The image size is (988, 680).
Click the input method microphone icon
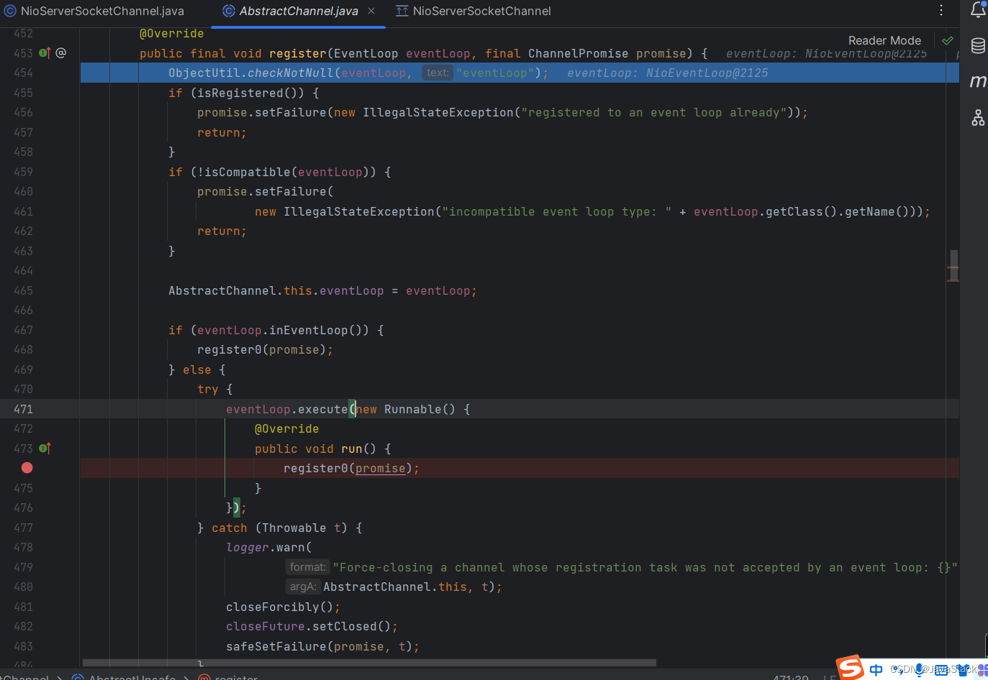(920, 670)
